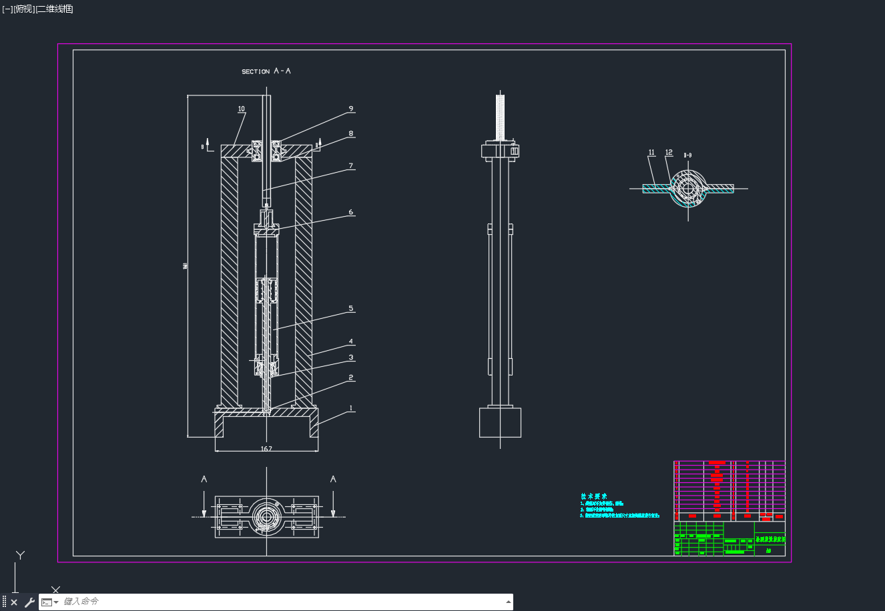Open the [-] viewport controls menu

pyautogui.click(x=7, y=9)
